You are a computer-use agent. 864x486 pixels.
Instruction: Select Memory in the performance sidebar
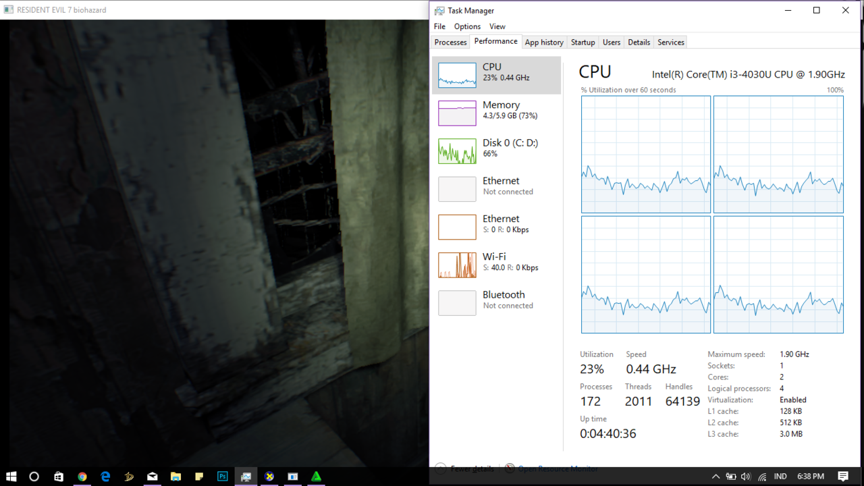[496, 113]
